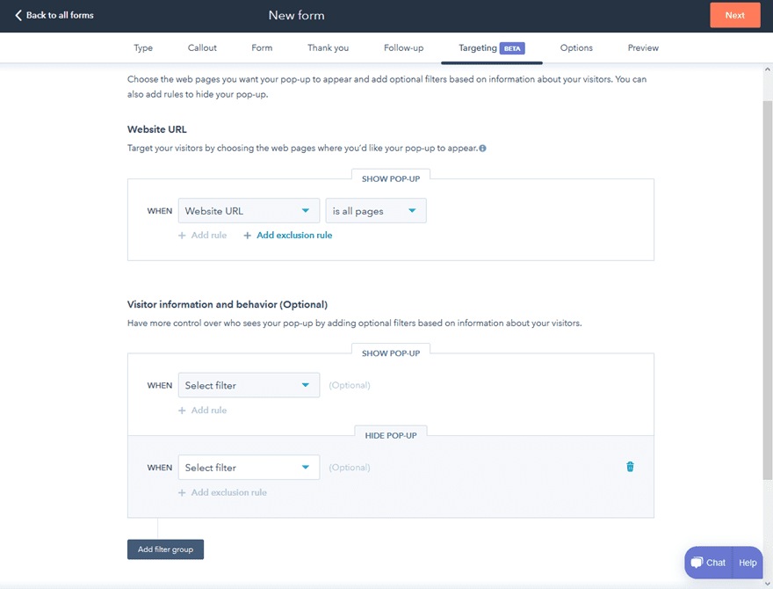Delete the hide pop-up filter with trash icon
The height and width of the screenshot is (589, 773).
pyautogui.click(x=630, y=467)
